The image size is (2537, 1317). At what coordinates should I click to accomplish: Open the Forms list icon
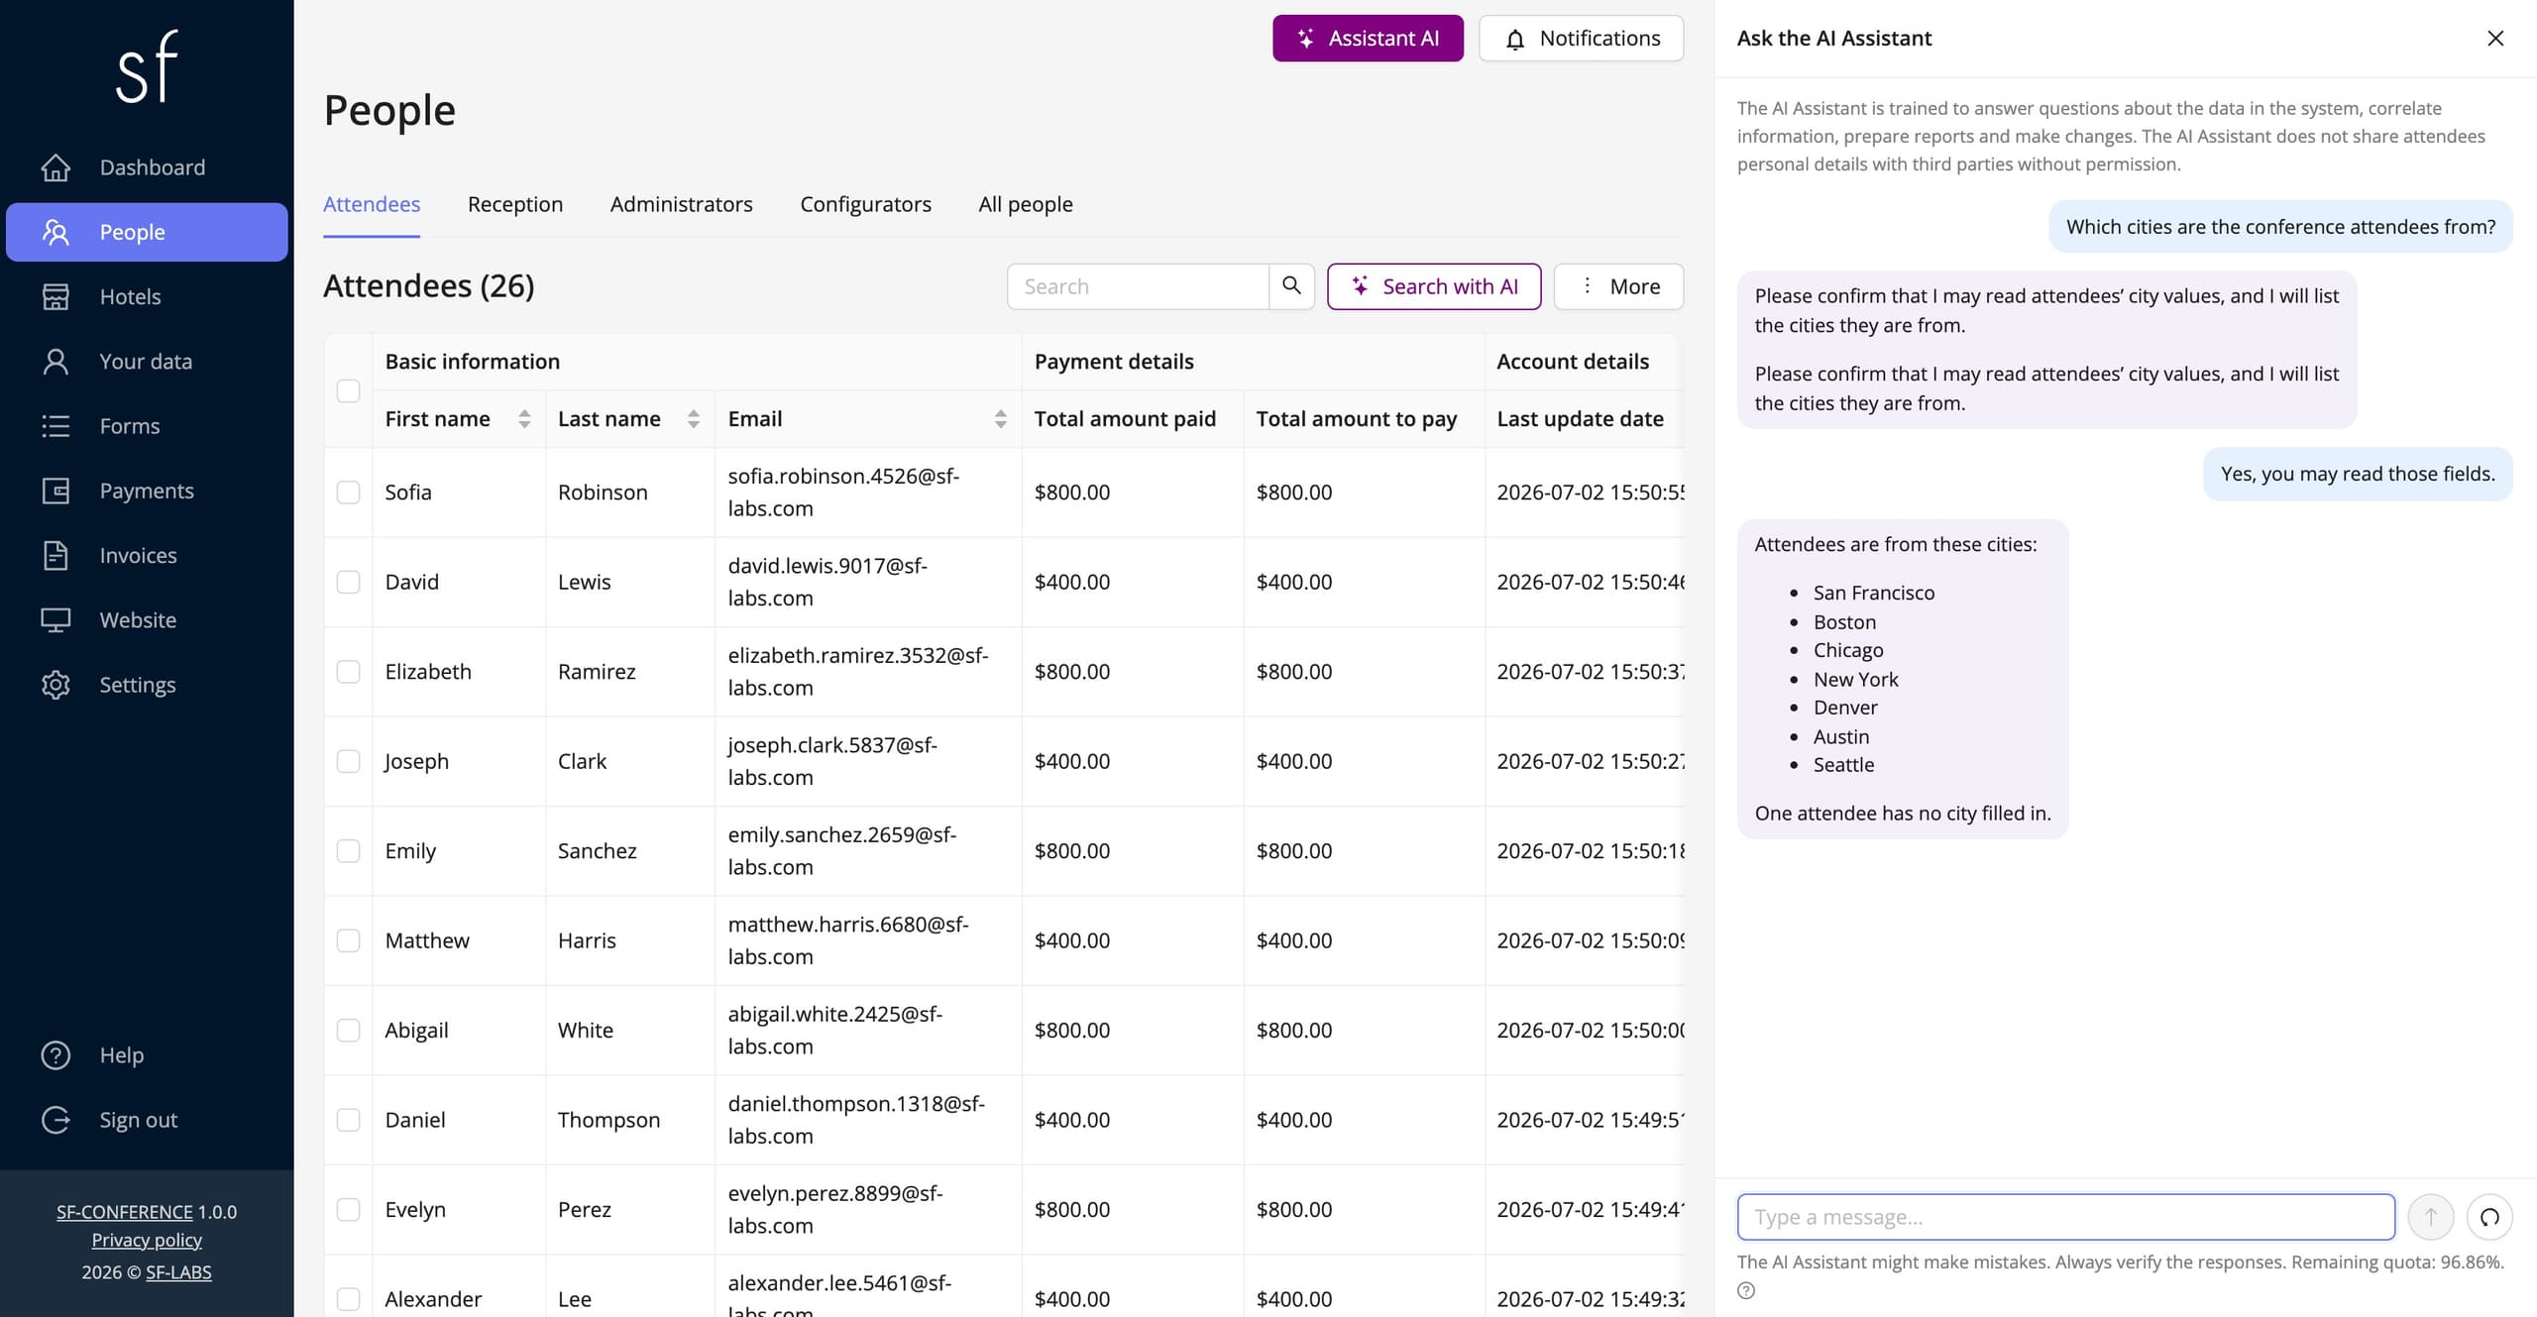point(55,426)
